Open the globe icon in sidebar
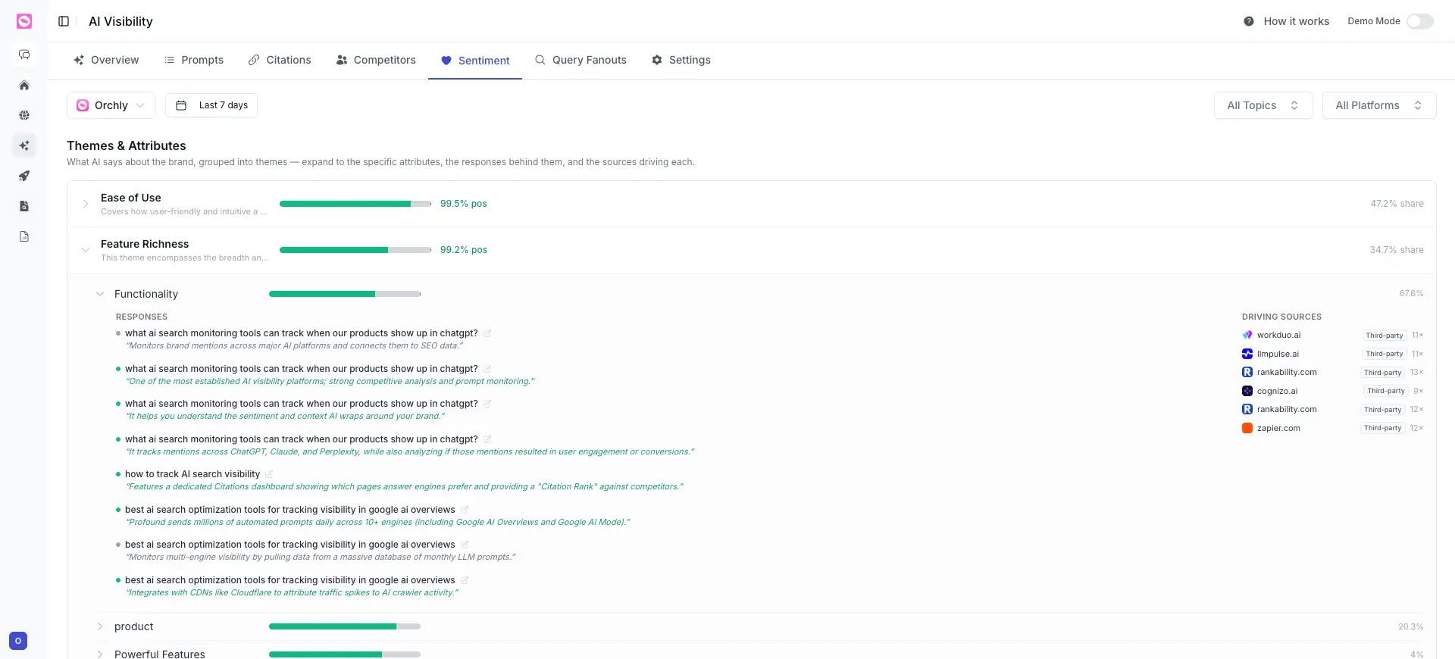Viewport: 1455px width, 659px height. click(24, 115)
